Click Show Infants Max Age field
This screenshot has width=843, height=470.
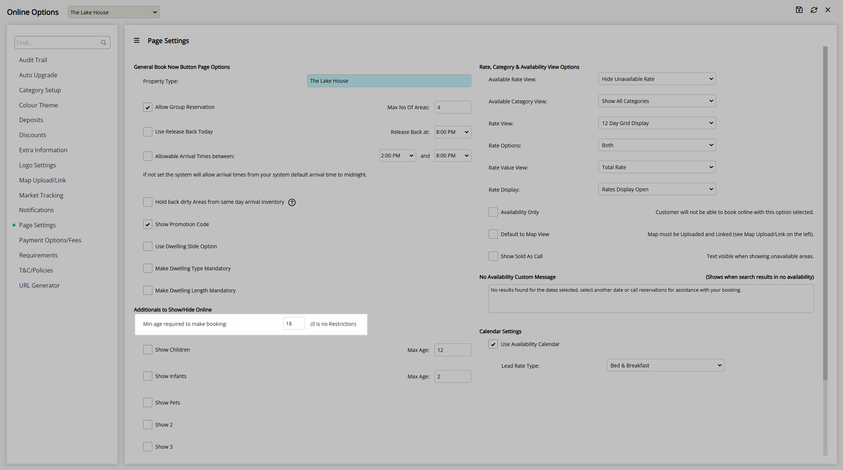(x=453, y=377)
